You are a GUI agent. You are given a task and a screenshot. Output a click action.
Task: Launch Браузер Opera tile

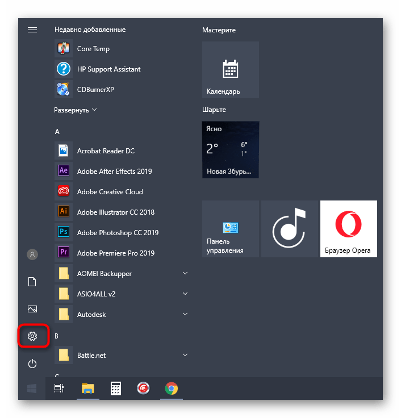point(349,229)
